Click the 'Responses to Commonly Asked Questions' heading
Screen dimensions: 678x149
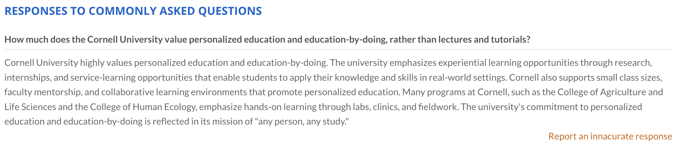pos(133,11)
